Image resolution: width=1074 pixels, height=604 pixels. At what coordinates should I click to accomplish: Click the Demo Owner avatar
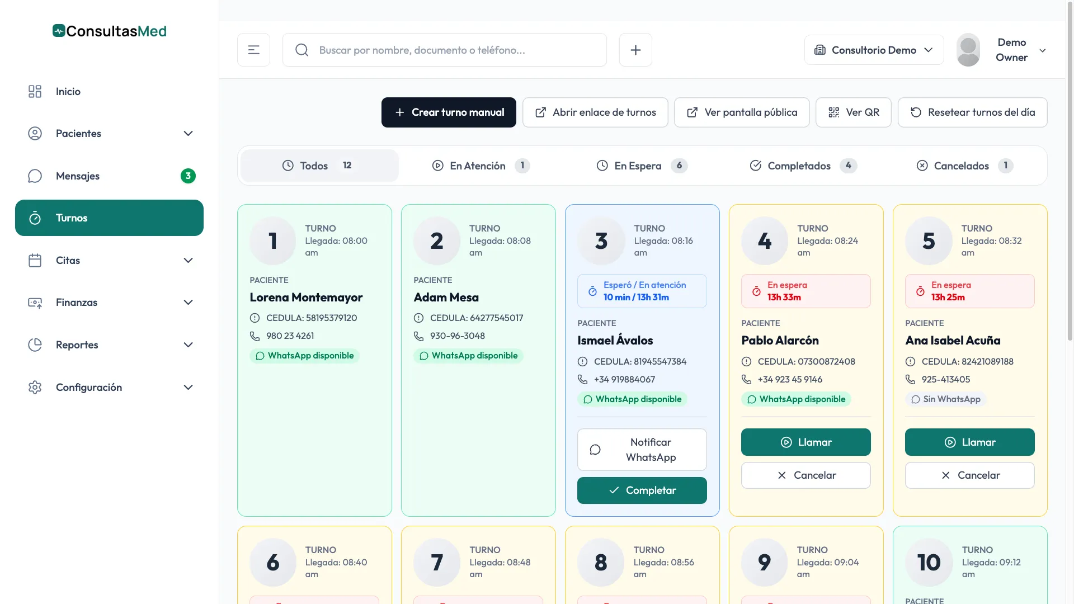(968, 50)
